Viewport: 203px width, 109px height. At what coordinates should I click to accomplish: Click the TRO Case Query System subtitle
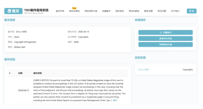point(34,13)
